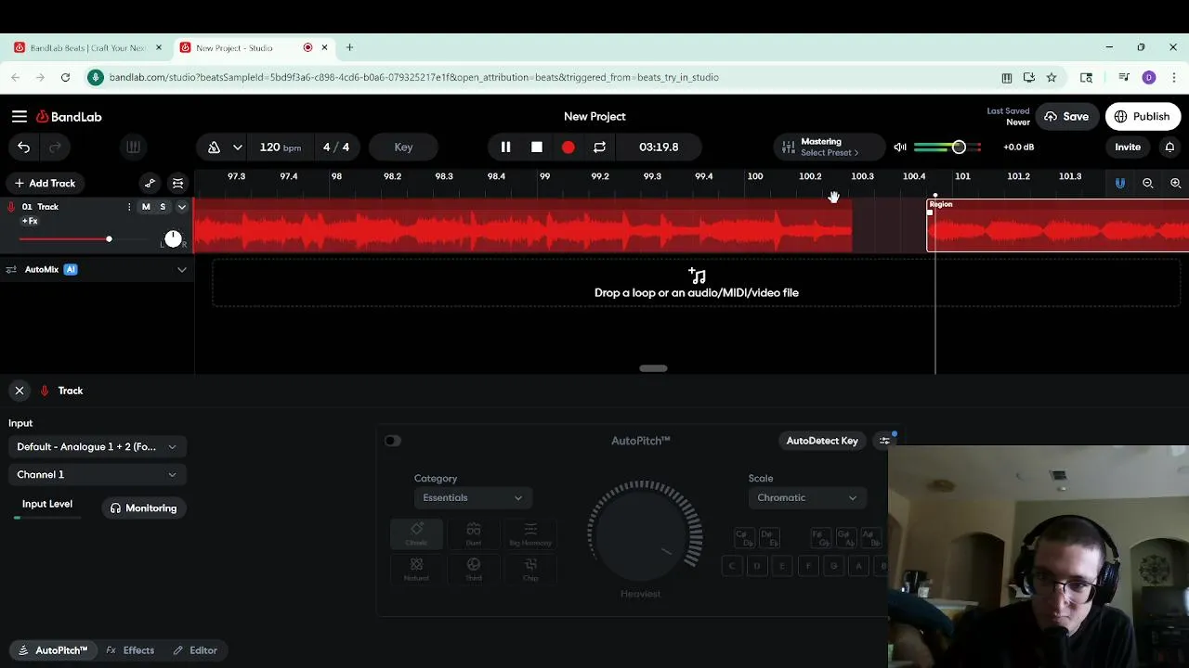Viewport: 1189px width, 668px height.
Task: Select the Third AutoPitch preset
Action: click(x=474, y=569)
